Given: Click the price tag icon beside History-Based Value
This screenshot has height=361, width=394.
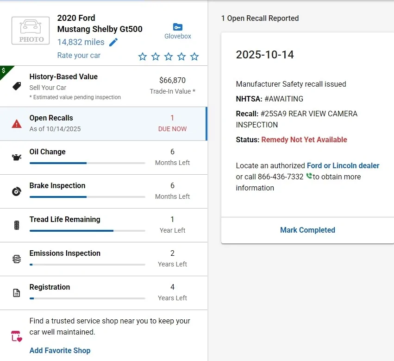Looking at the screenshot, I should tap(17, 86).
